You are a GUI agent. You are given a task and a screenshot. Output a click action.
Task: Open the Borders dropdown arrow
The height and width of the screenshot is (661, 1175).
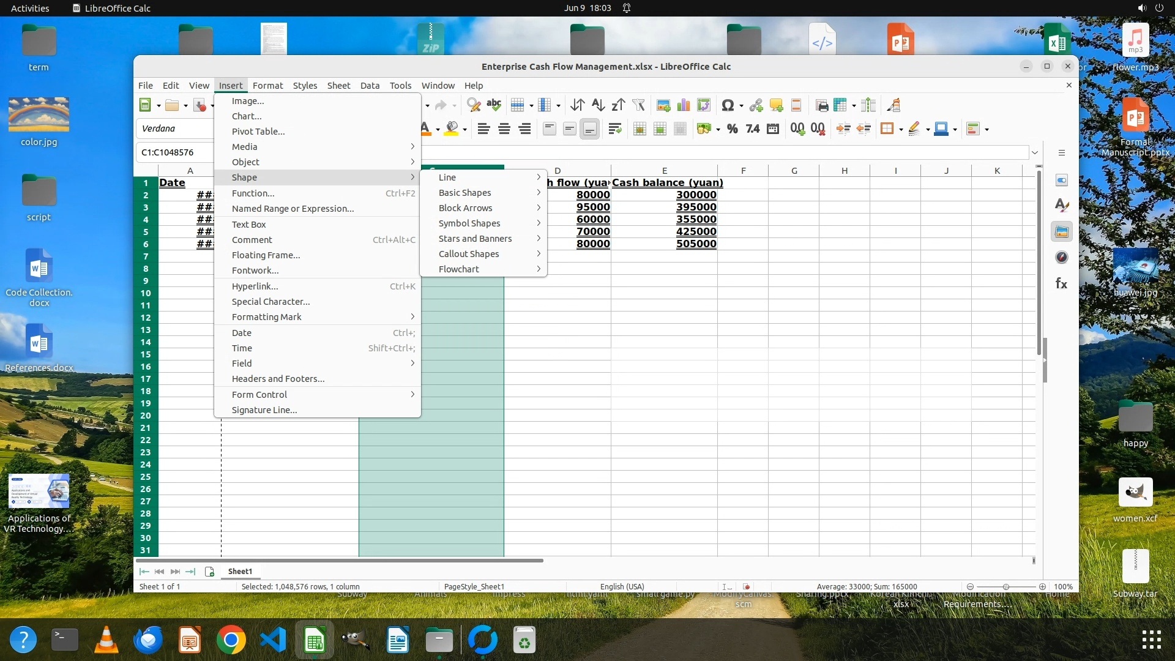click(x=901, y=129)
